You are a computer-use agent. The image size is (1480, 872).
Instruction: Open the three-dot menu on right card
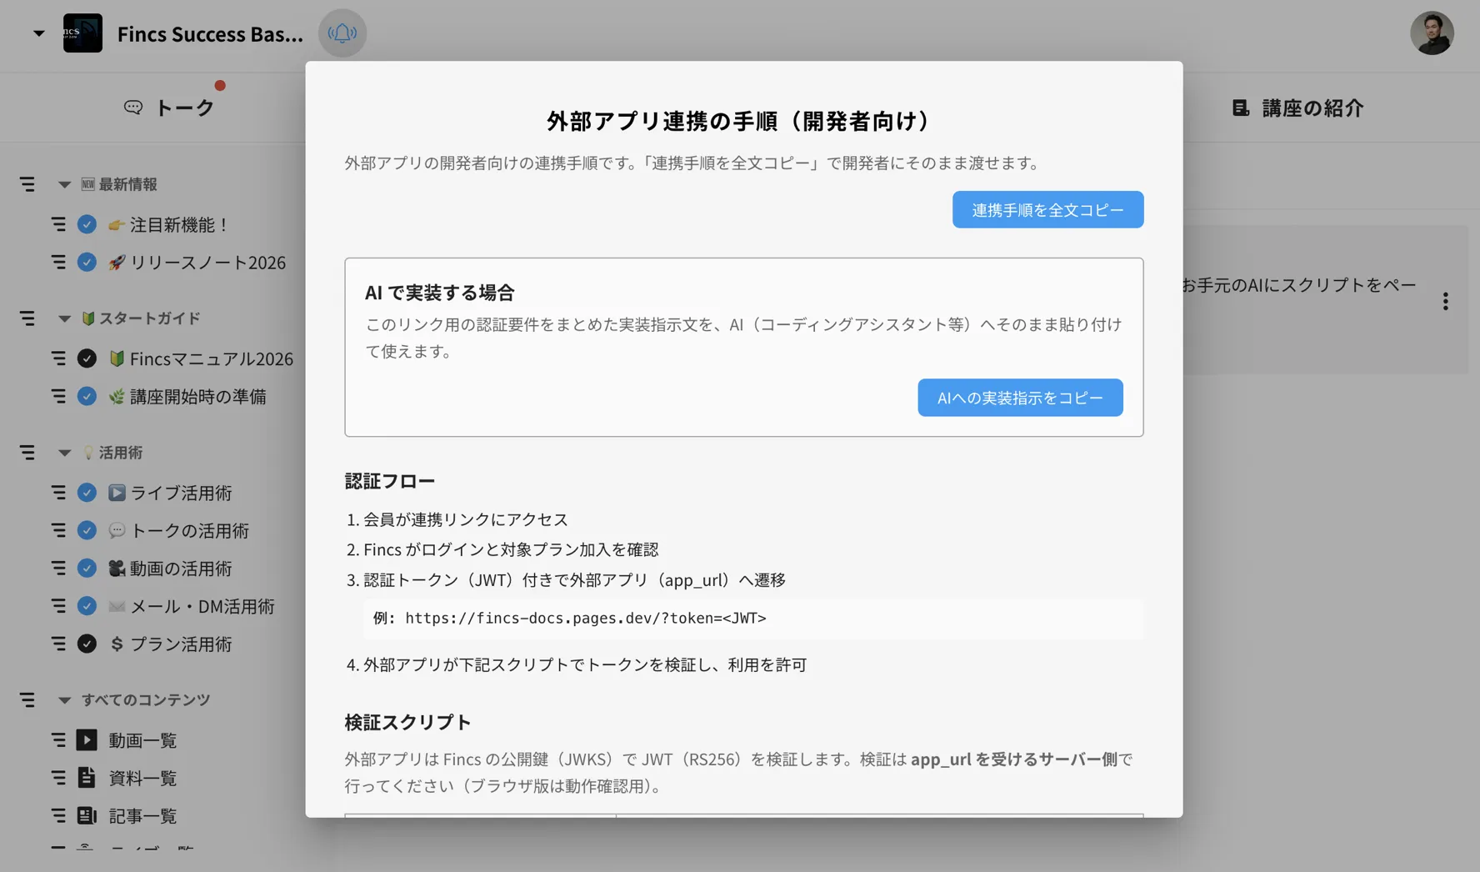pyautogui.click(x=1445, y=301)
